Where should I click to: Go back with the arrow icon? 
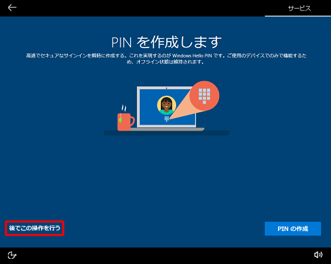click(x=12, y=8)
